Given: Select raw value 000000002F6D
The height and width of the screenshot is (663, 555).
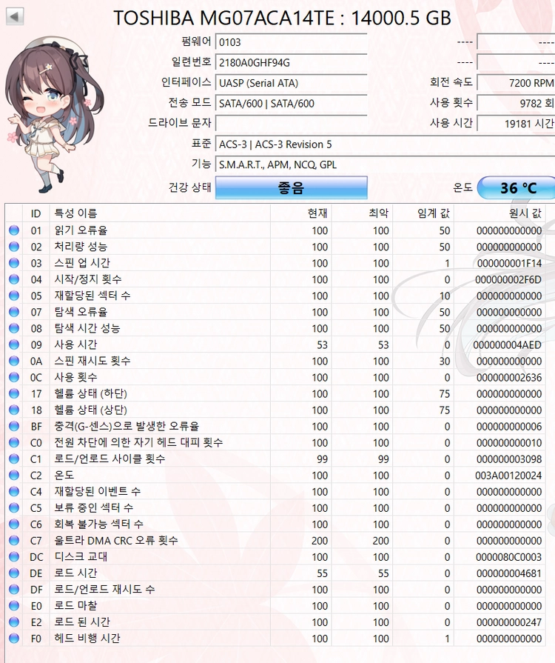Looking at the screenshot, I should (x=508, y=279).
